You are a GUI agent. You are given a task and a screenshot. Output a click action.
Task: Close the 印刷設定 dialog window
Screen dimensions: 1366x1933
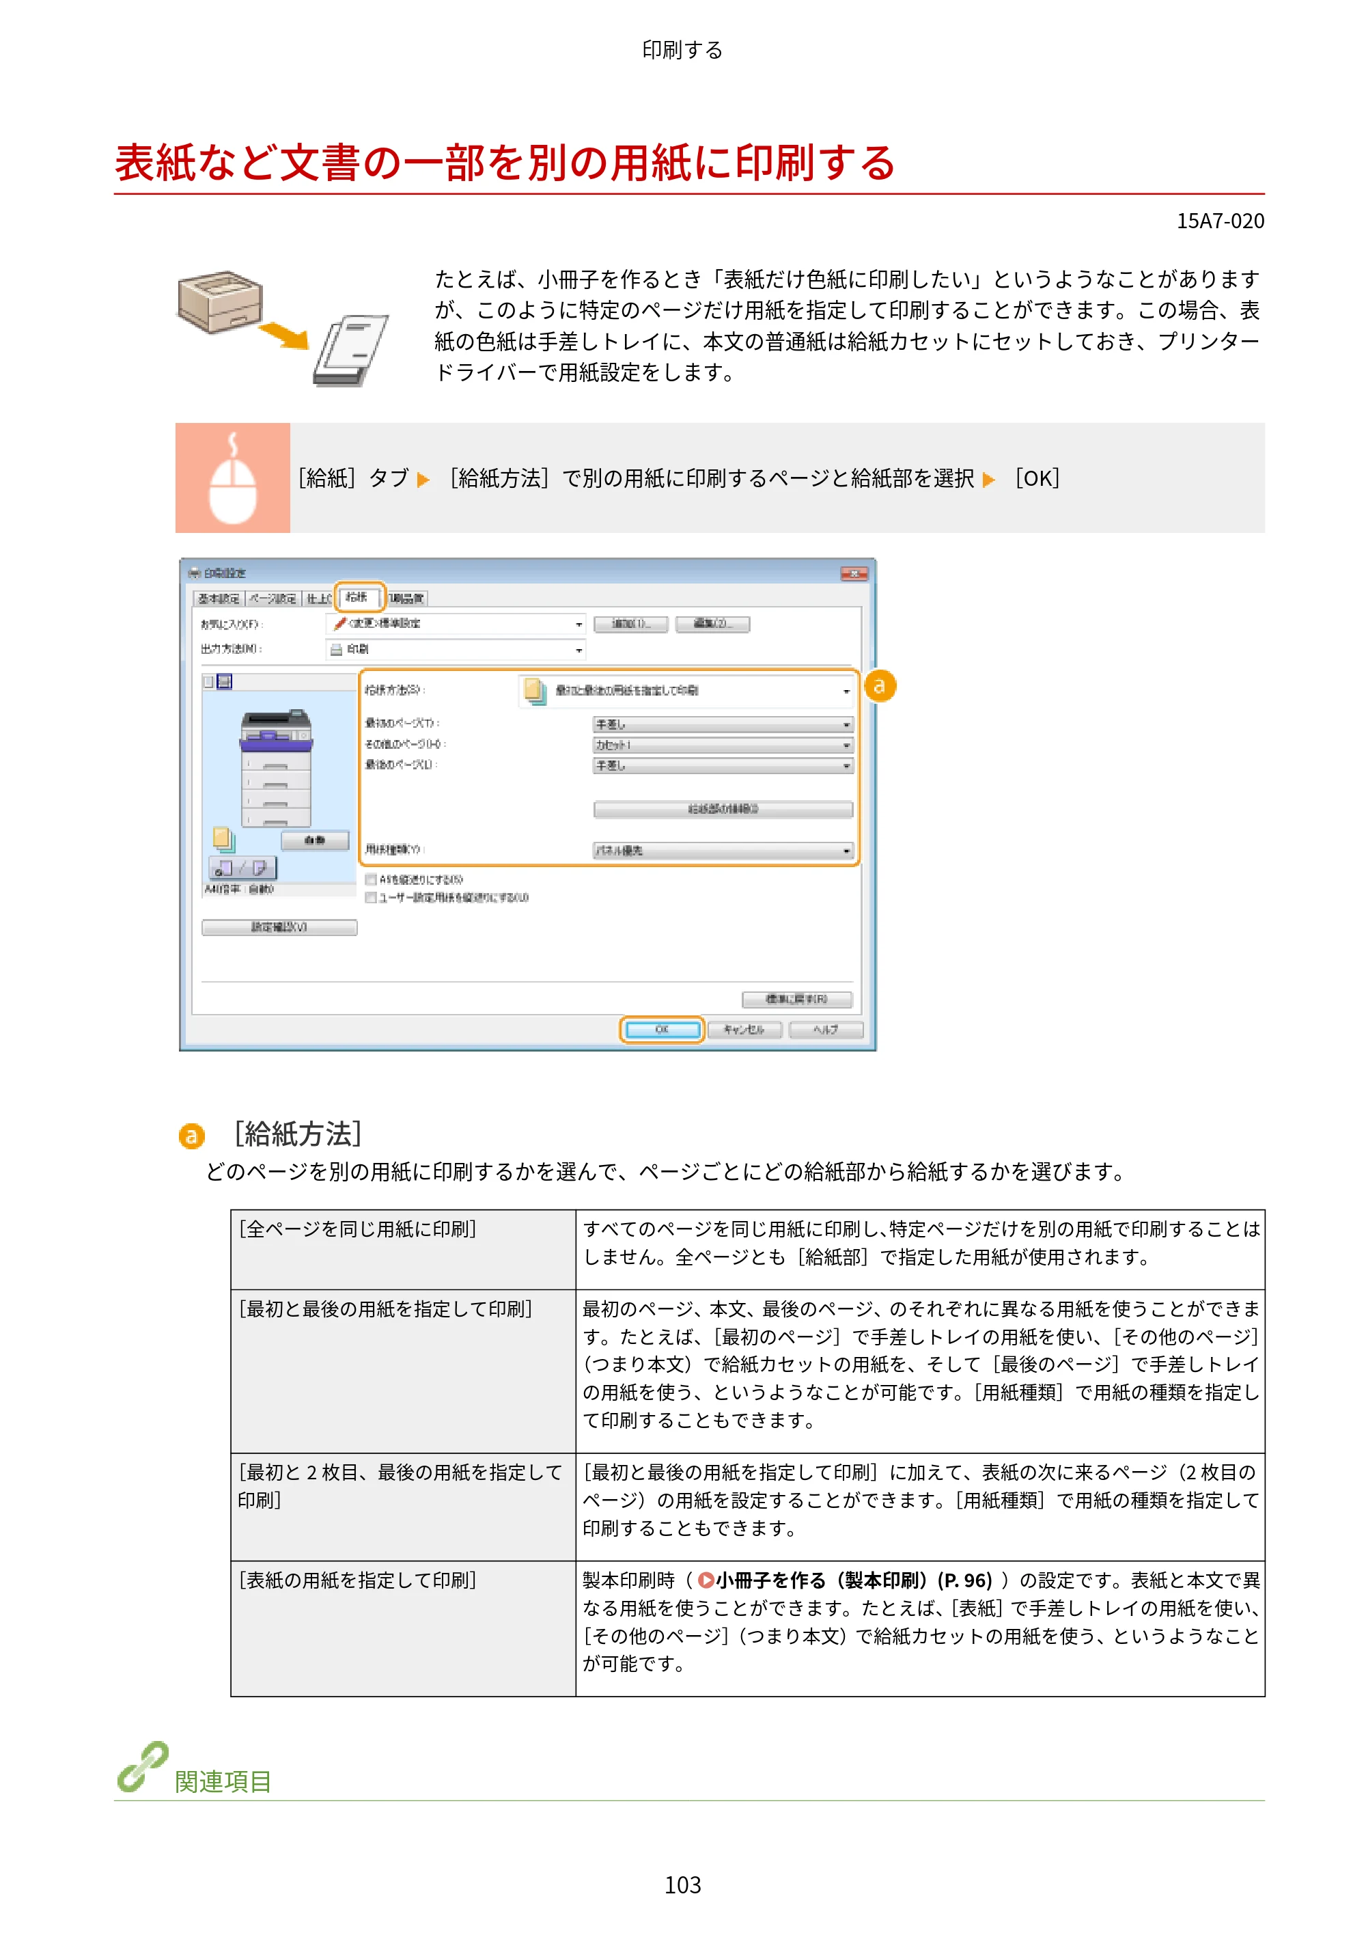pyautogui.click(x=854, y=573)
